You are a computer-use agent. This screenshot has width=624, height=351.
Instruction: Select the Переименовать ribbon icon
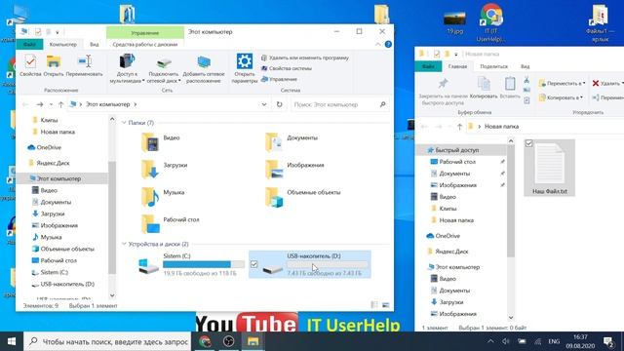(85, 61)
